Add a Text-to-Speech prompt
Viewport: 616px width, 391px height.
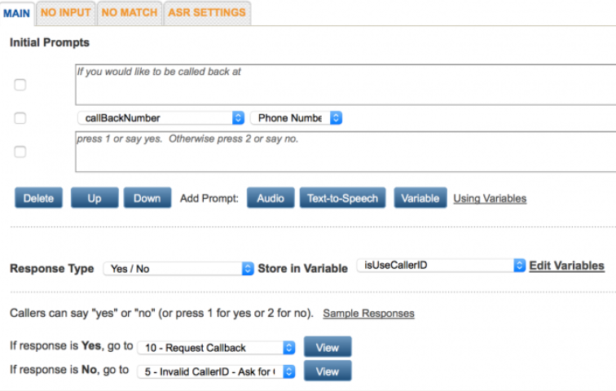pos(342,198)
